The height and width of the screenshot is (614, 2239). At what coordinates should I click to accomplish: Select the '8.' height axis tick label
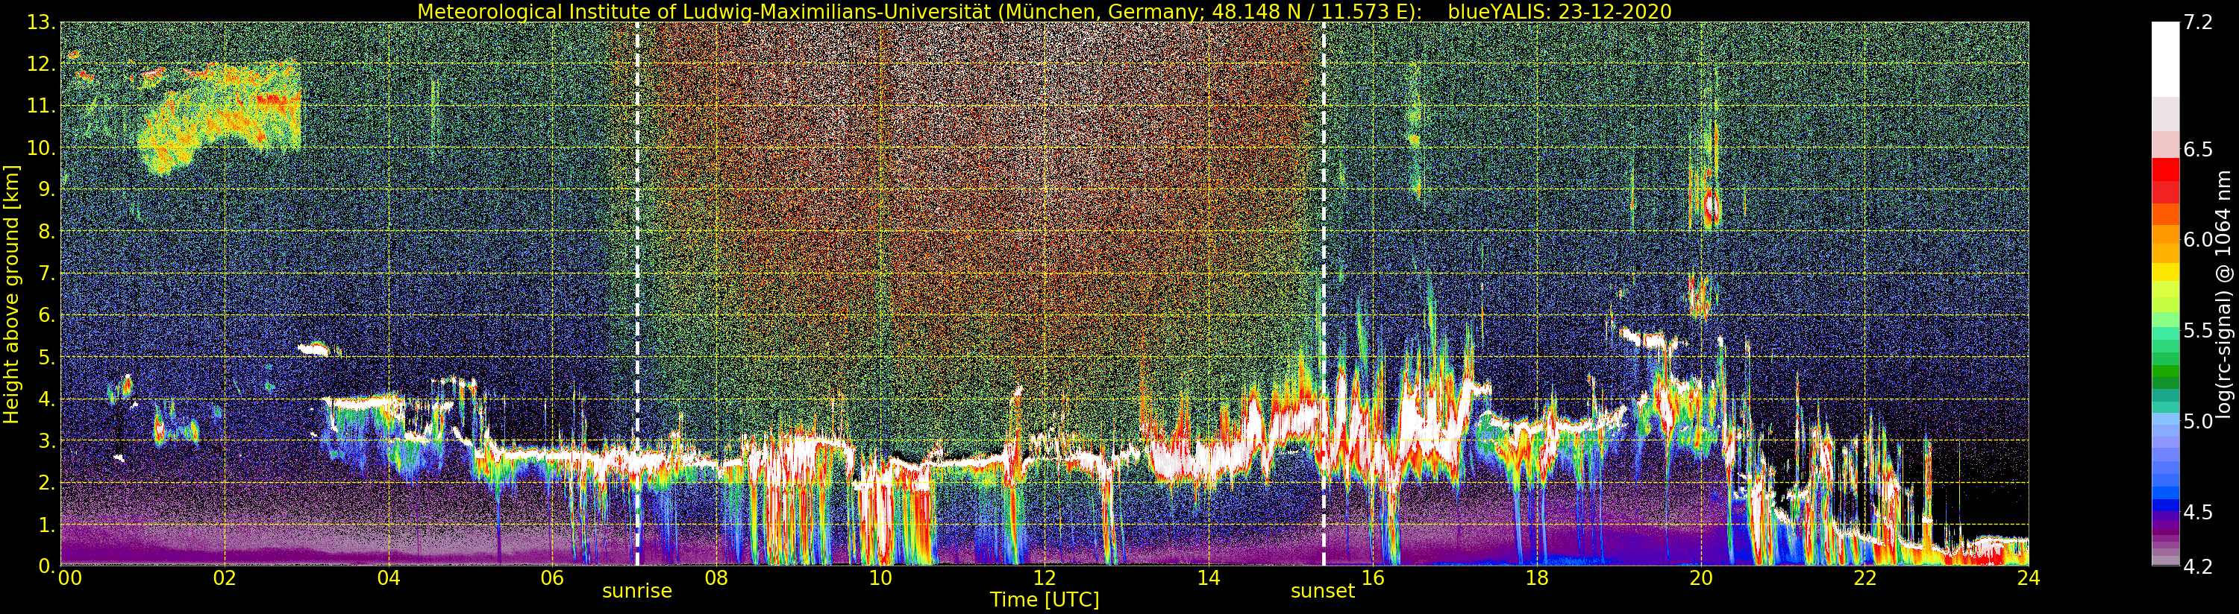click(46, 232)
